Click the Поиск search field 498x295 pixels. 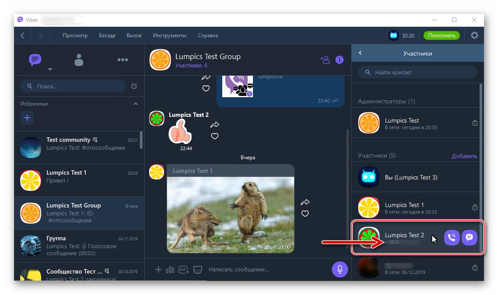(x=73, y=86)
